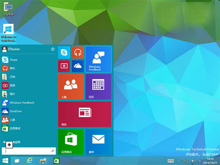Open the News (资讯) wide tile
Image resolution: width=220 pixels, height=165 pixels.
pos(84,114)
